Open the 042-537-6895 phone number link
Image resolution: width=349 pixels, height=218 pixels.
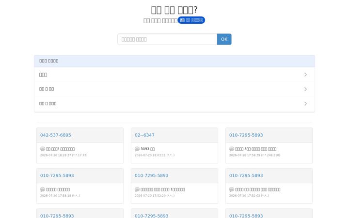[x=56, y=135]
